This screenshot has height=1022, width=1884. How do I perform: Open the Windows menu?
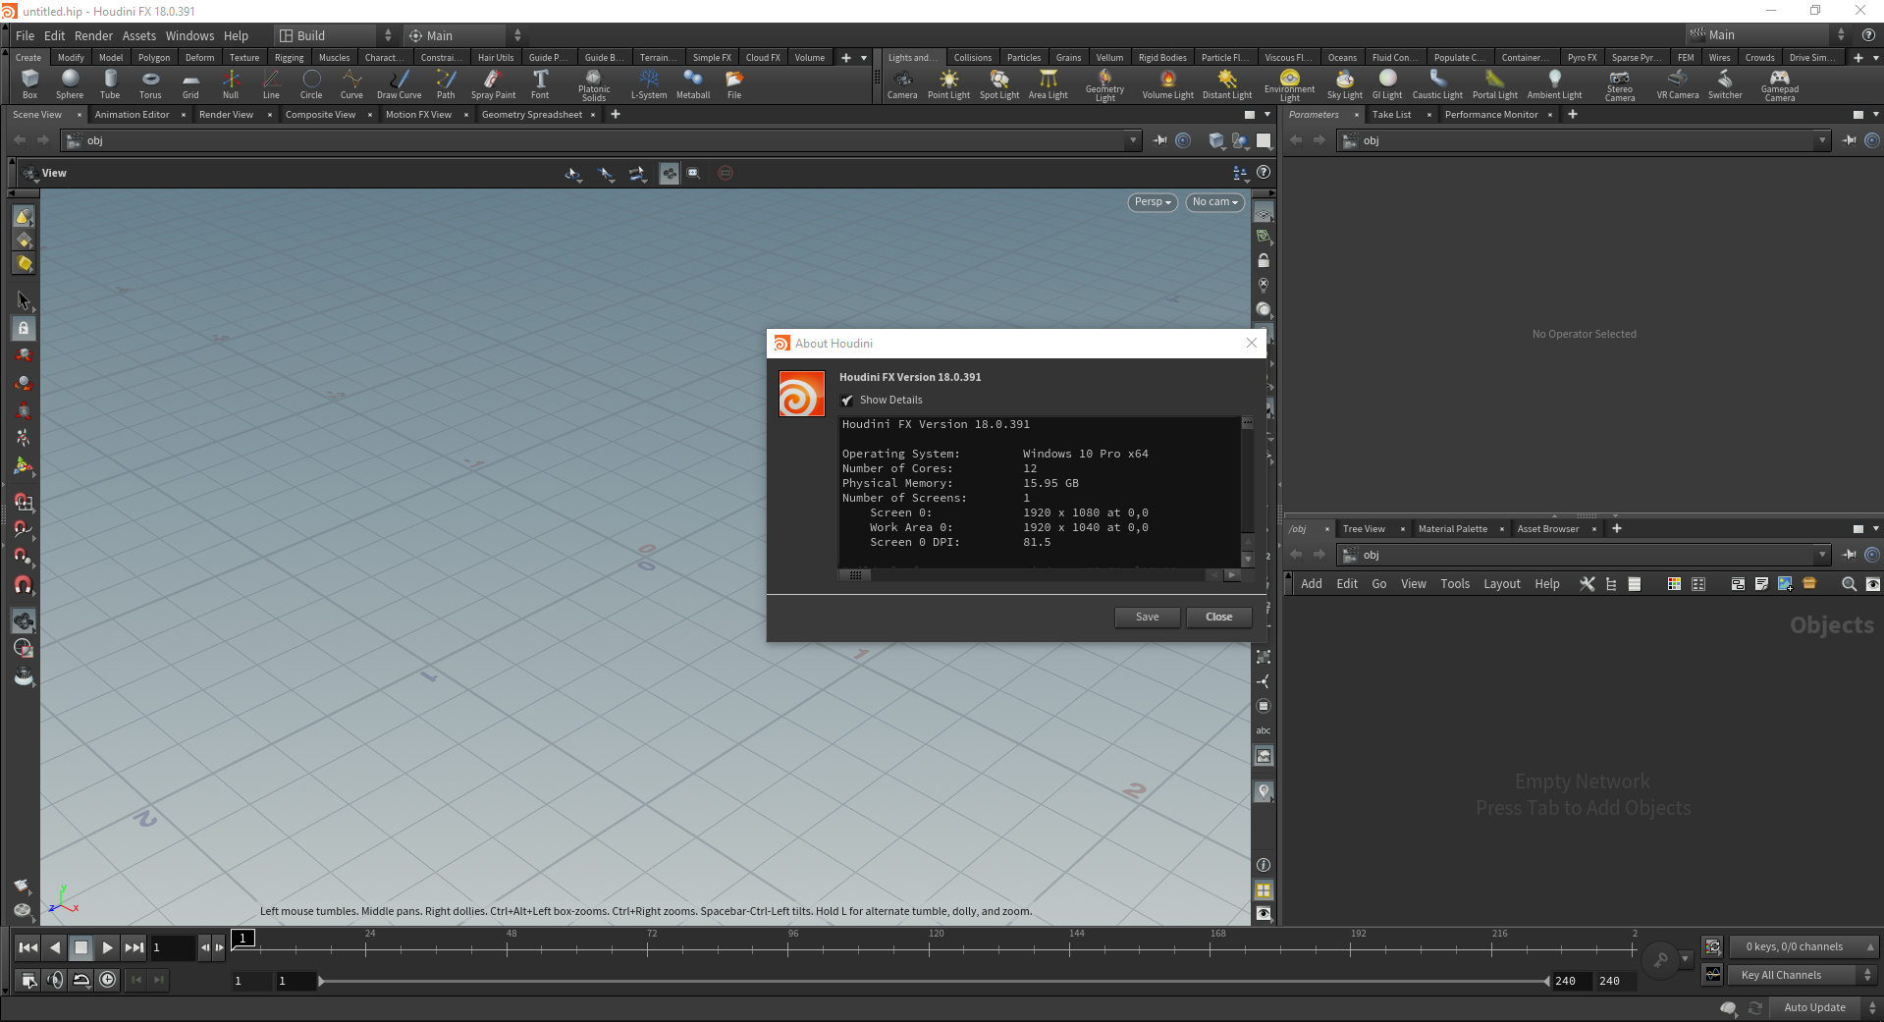(x=189, y=35)
